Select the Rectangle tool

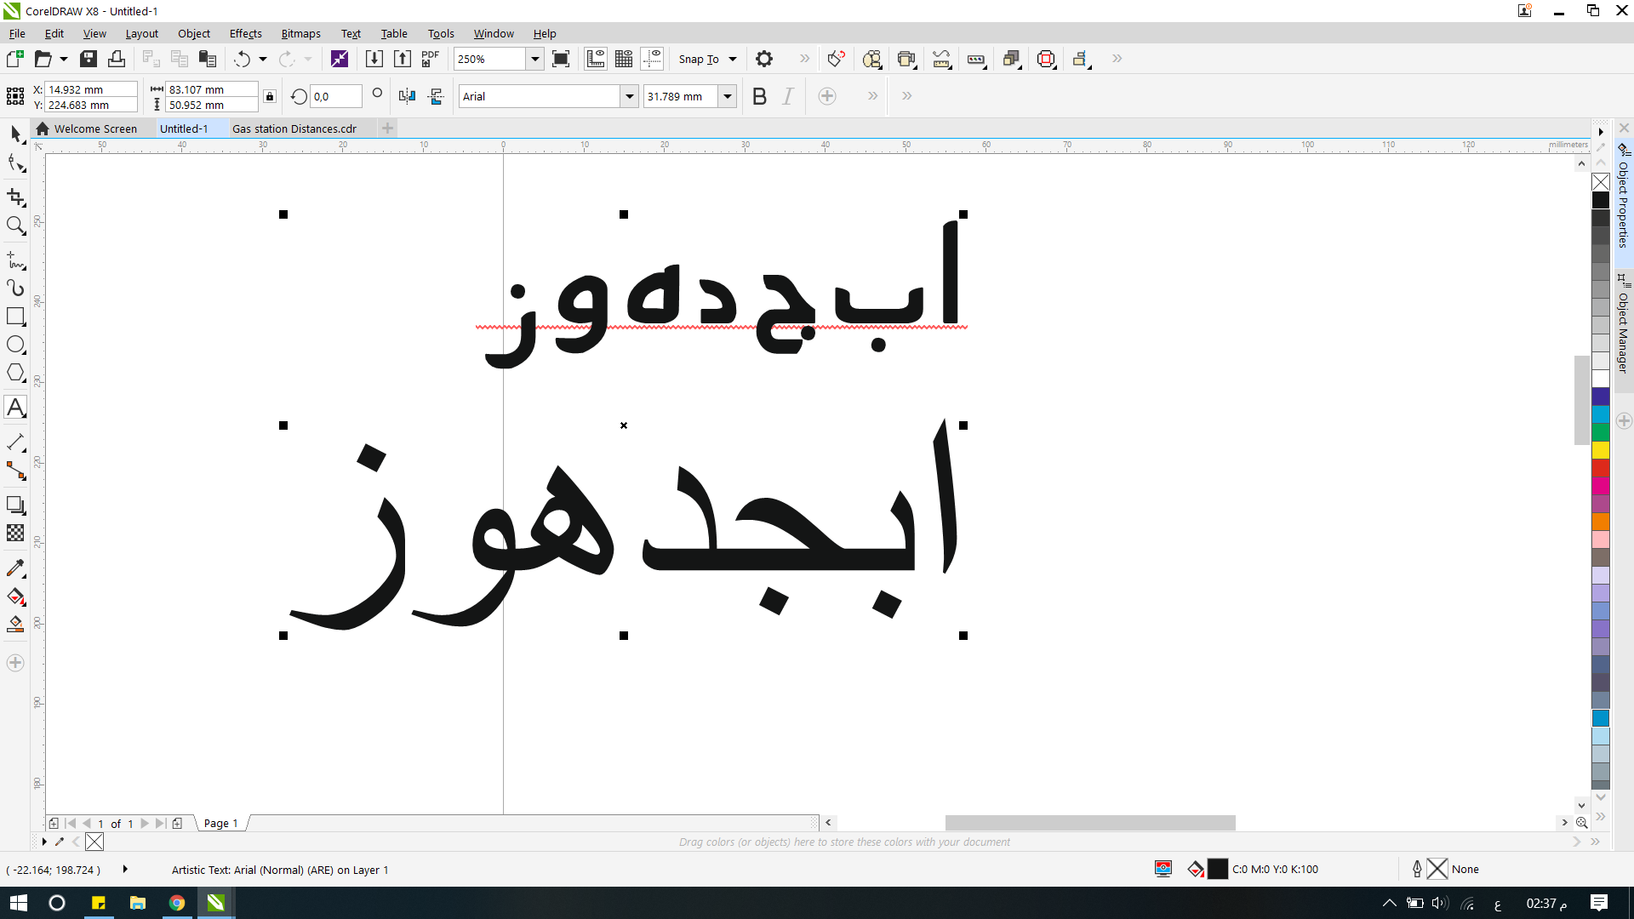(15, 317)
